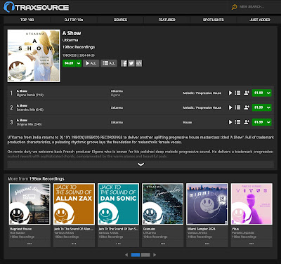Share release on Facebook
Screen dimensions: 281x264
point(124,63)
